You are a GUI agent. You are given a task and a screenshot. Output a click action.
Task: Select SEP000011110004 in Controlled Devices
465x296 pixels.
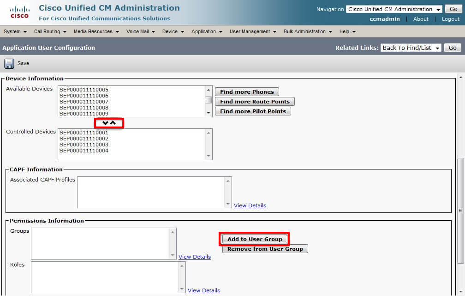84,151
